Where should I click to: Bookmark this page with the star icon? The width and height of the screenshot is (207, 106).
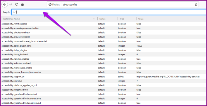click(196, 4)
